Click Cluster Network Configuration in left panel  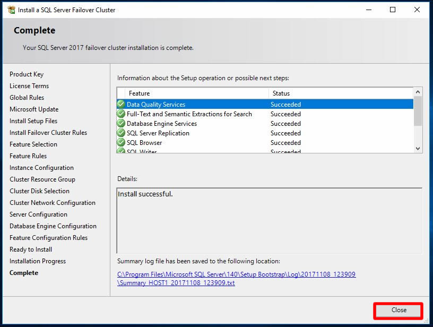click(53, 203)
